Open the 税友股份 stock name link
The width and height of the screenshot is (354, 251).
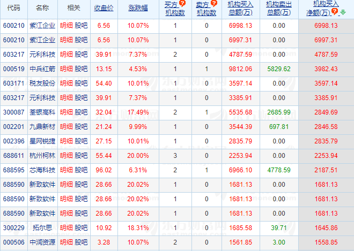point(42,83)
